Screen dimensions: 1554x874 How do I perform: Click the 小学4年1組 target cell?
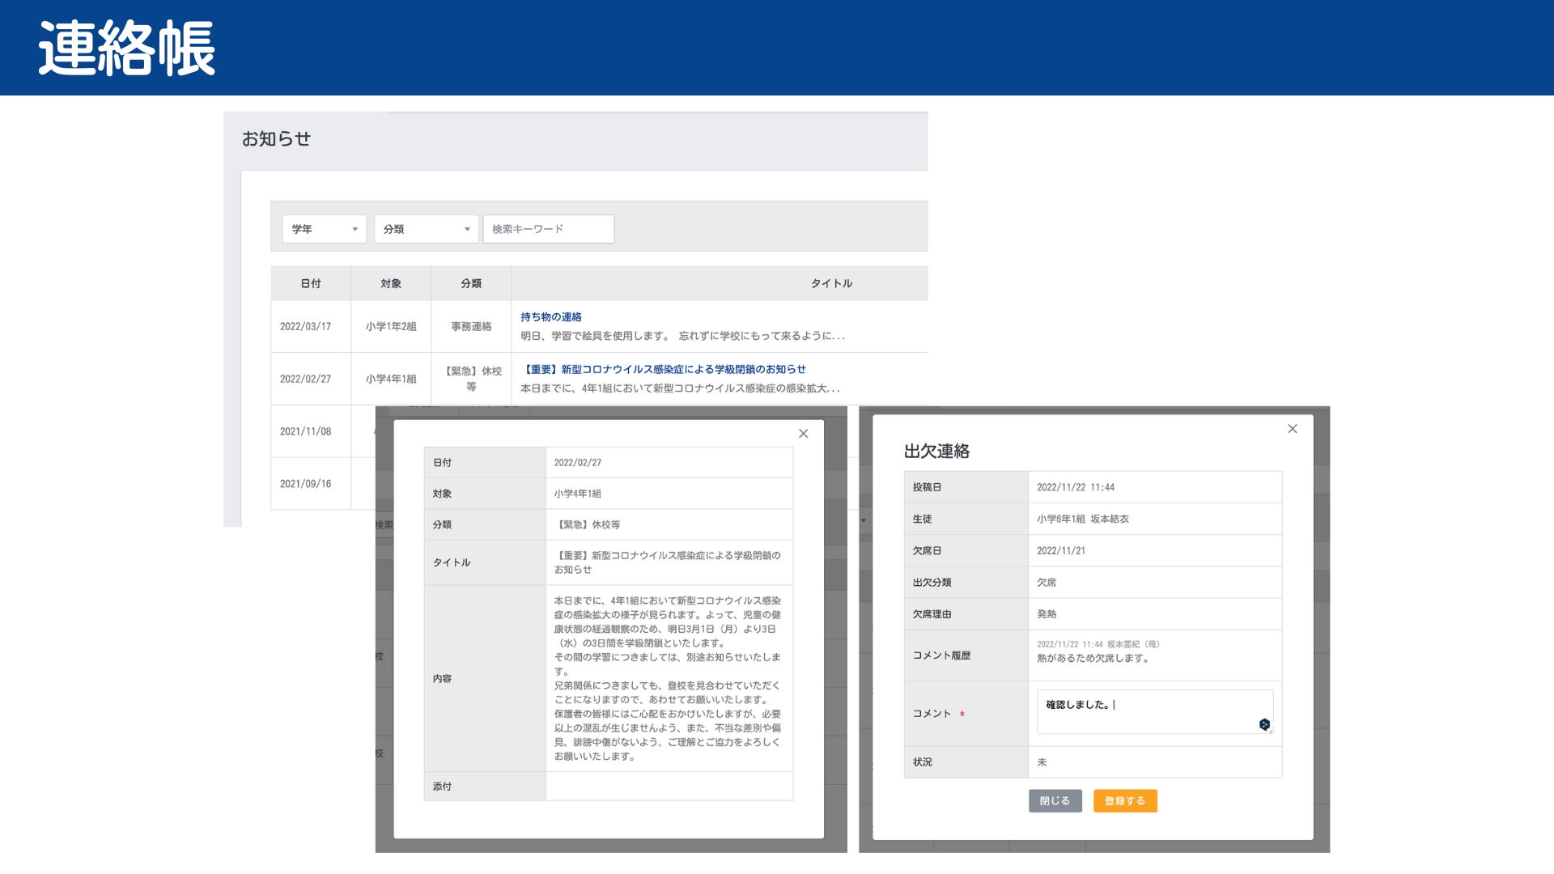tap(391, 379)
